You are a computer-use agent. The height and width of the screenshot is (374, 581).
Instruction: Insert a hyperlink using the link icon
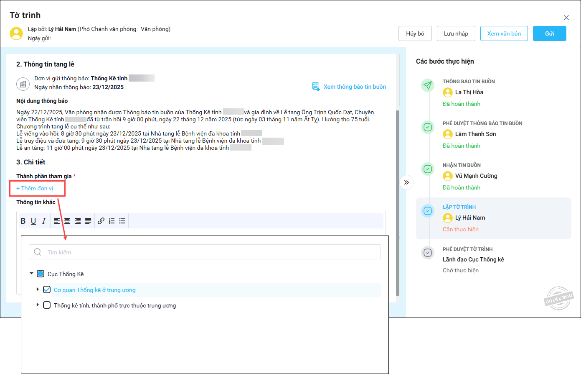tap(101, 221)
